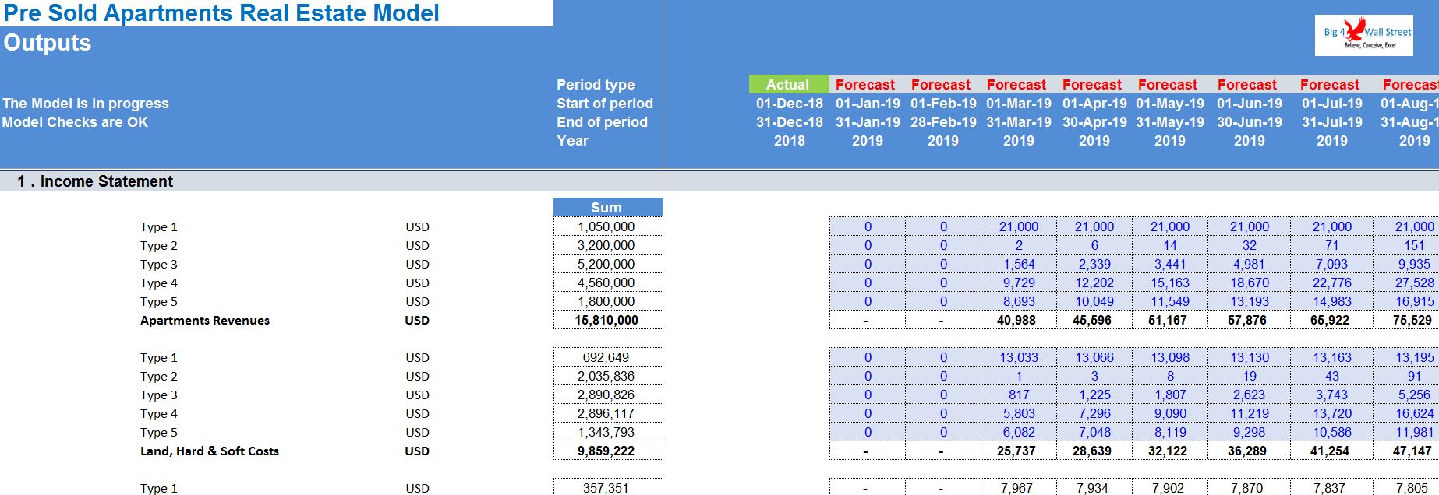Viewport: 1439px width, 495px height.
Task: Select Type 1 cost sum 692,649
Action: [x=607, y=357]
